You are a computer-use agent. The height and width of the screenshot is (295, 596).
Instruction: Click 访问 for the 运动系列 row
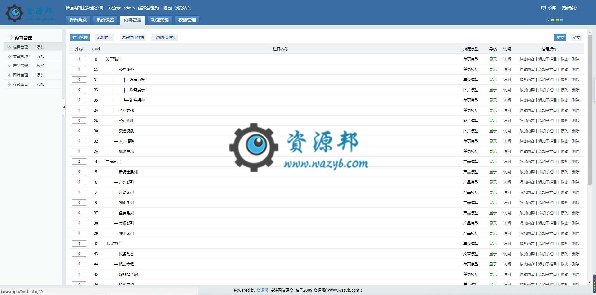pyautogui.click(x=507, y=193)
